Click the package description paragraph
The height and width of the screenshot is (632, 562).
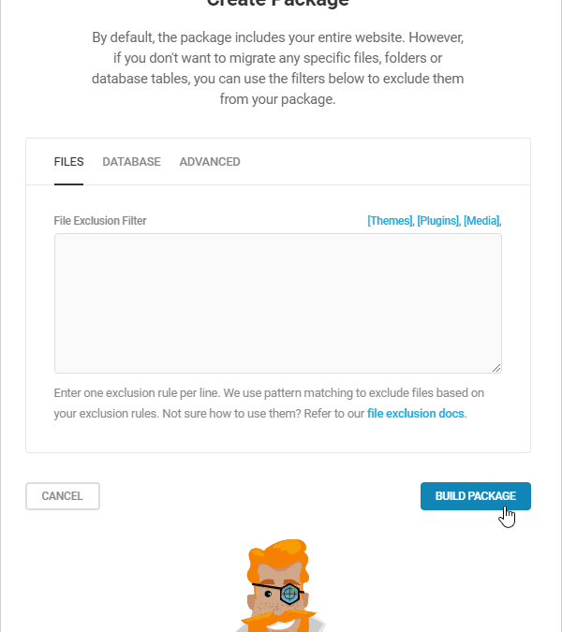[x=278, y=68]
